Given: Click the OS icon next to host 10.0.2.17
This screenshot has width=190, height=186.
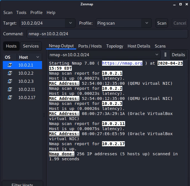Looking at the screenshot, I should pyautogui.click(x=10, y=97).
